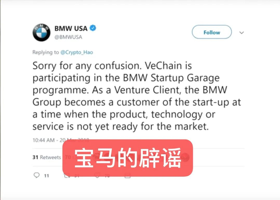Open the @Crypto_Hao profile link
280x200 pixels.
click(x=77, y=52)
